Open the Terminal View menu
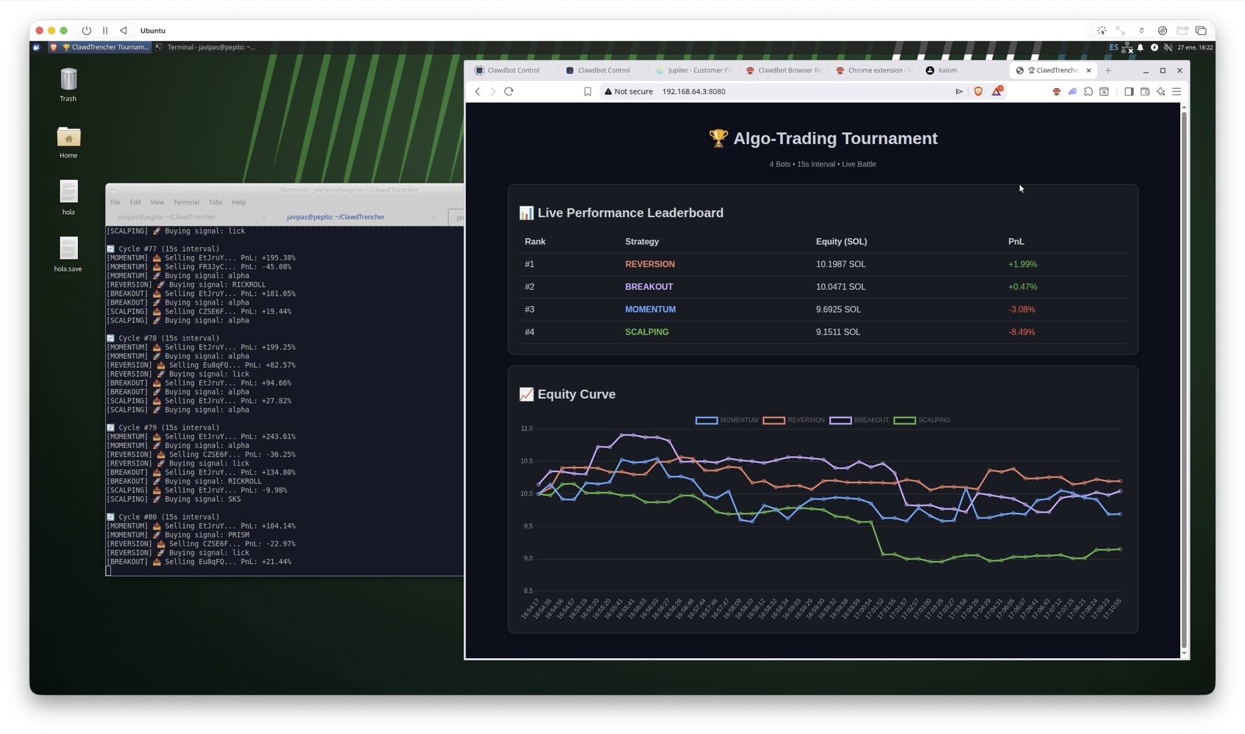Screen dimensions: 1245x734 click(x=157, y=202)
